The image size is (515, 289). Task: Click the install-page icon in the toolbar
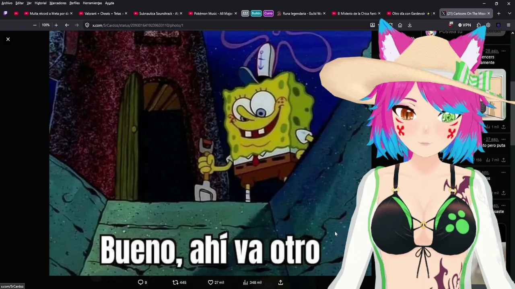pos(373,25)
